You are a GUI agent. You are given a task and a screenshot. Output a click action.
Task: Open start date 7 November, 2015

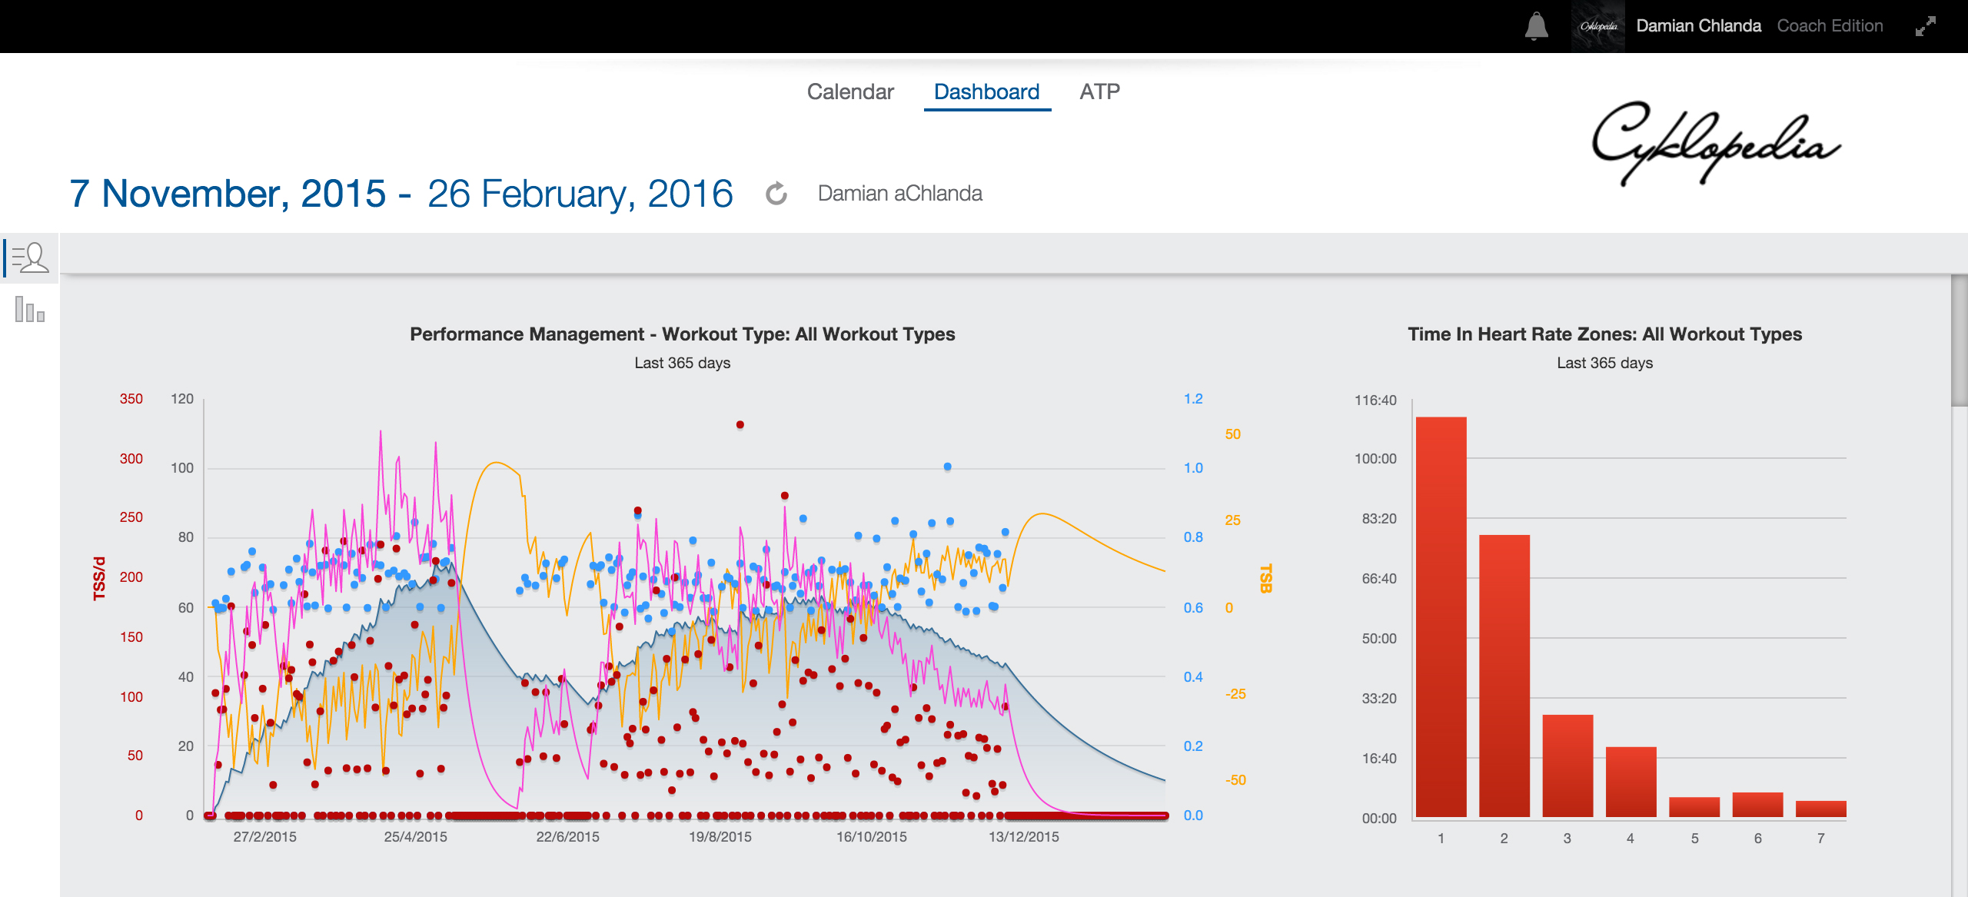(x=228, y=194)
